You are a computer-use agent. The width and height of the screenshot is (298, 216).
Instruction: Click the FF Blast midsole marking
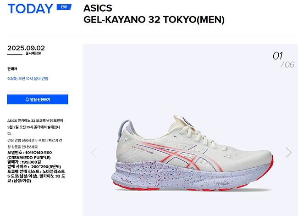pyautogui.click(x=223, y=184)
